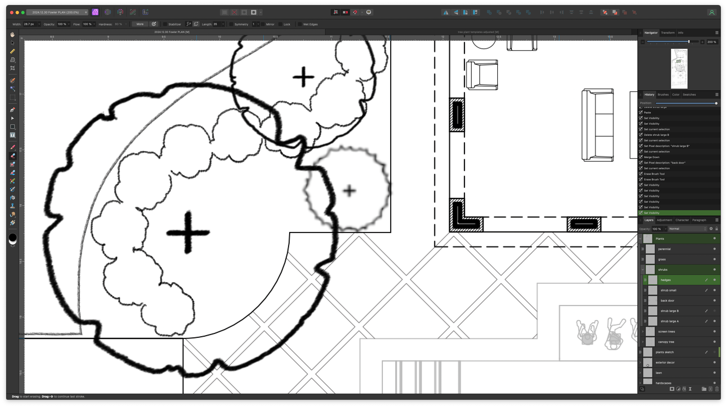Viewport: 727px width, 407px height.
Task: Click the Flip Horizontal toolbar icon
Action: coord(446,12)
